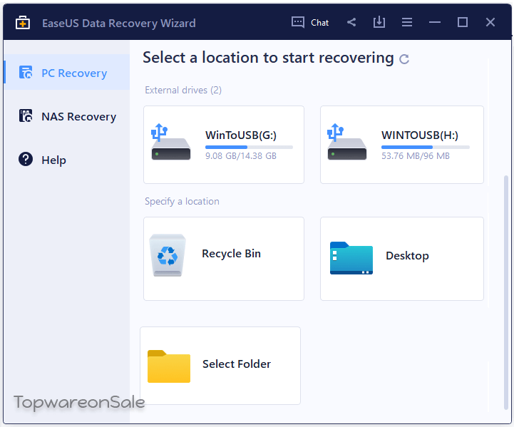Click the Chat label text
The image size is (514, 427).
pyautogui.click(x=319, y=23)
